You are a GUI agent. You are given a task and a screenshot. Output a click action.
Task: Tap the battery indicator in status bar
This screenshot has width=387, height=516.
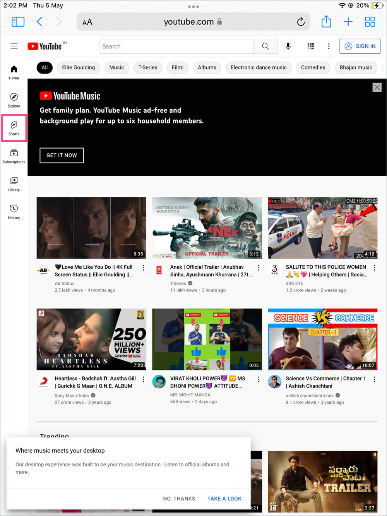(377, 5)
